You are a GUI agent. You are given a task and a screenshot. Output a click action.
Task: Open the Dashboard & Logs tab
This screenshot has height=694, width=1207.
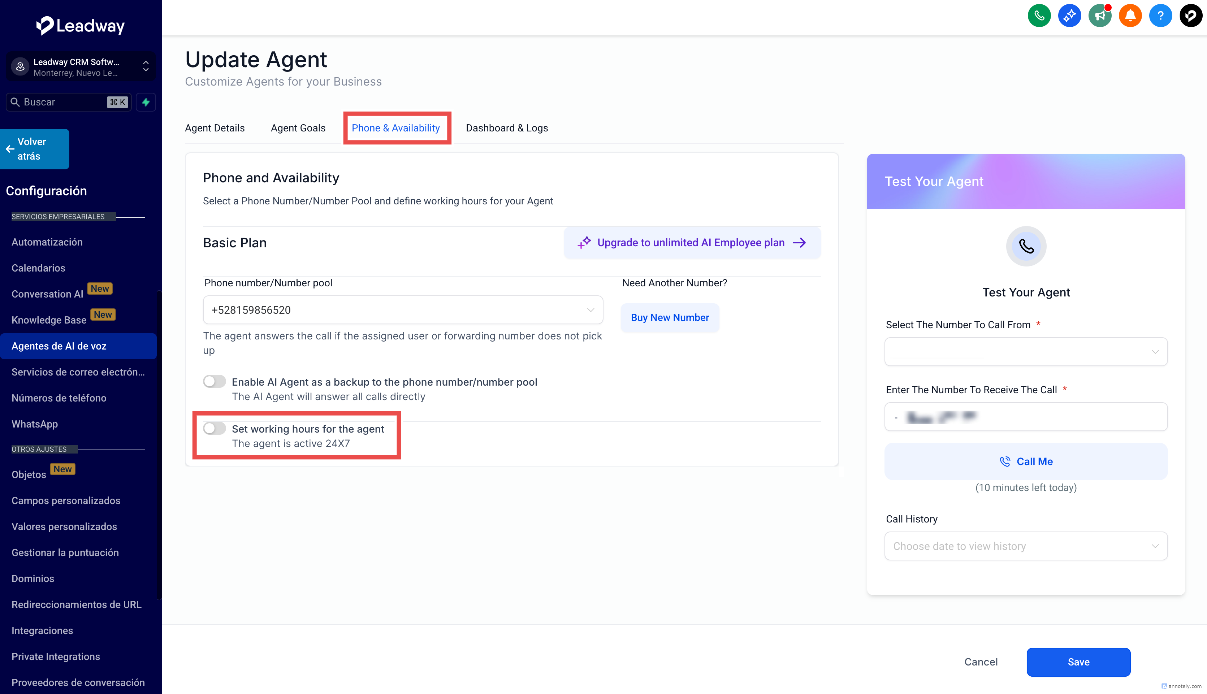(x=506, y=128)
